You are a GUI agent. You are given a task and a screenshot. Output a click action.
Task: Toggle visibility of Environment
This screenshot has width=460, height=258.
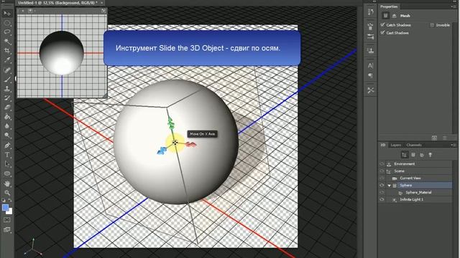point(382,164)
